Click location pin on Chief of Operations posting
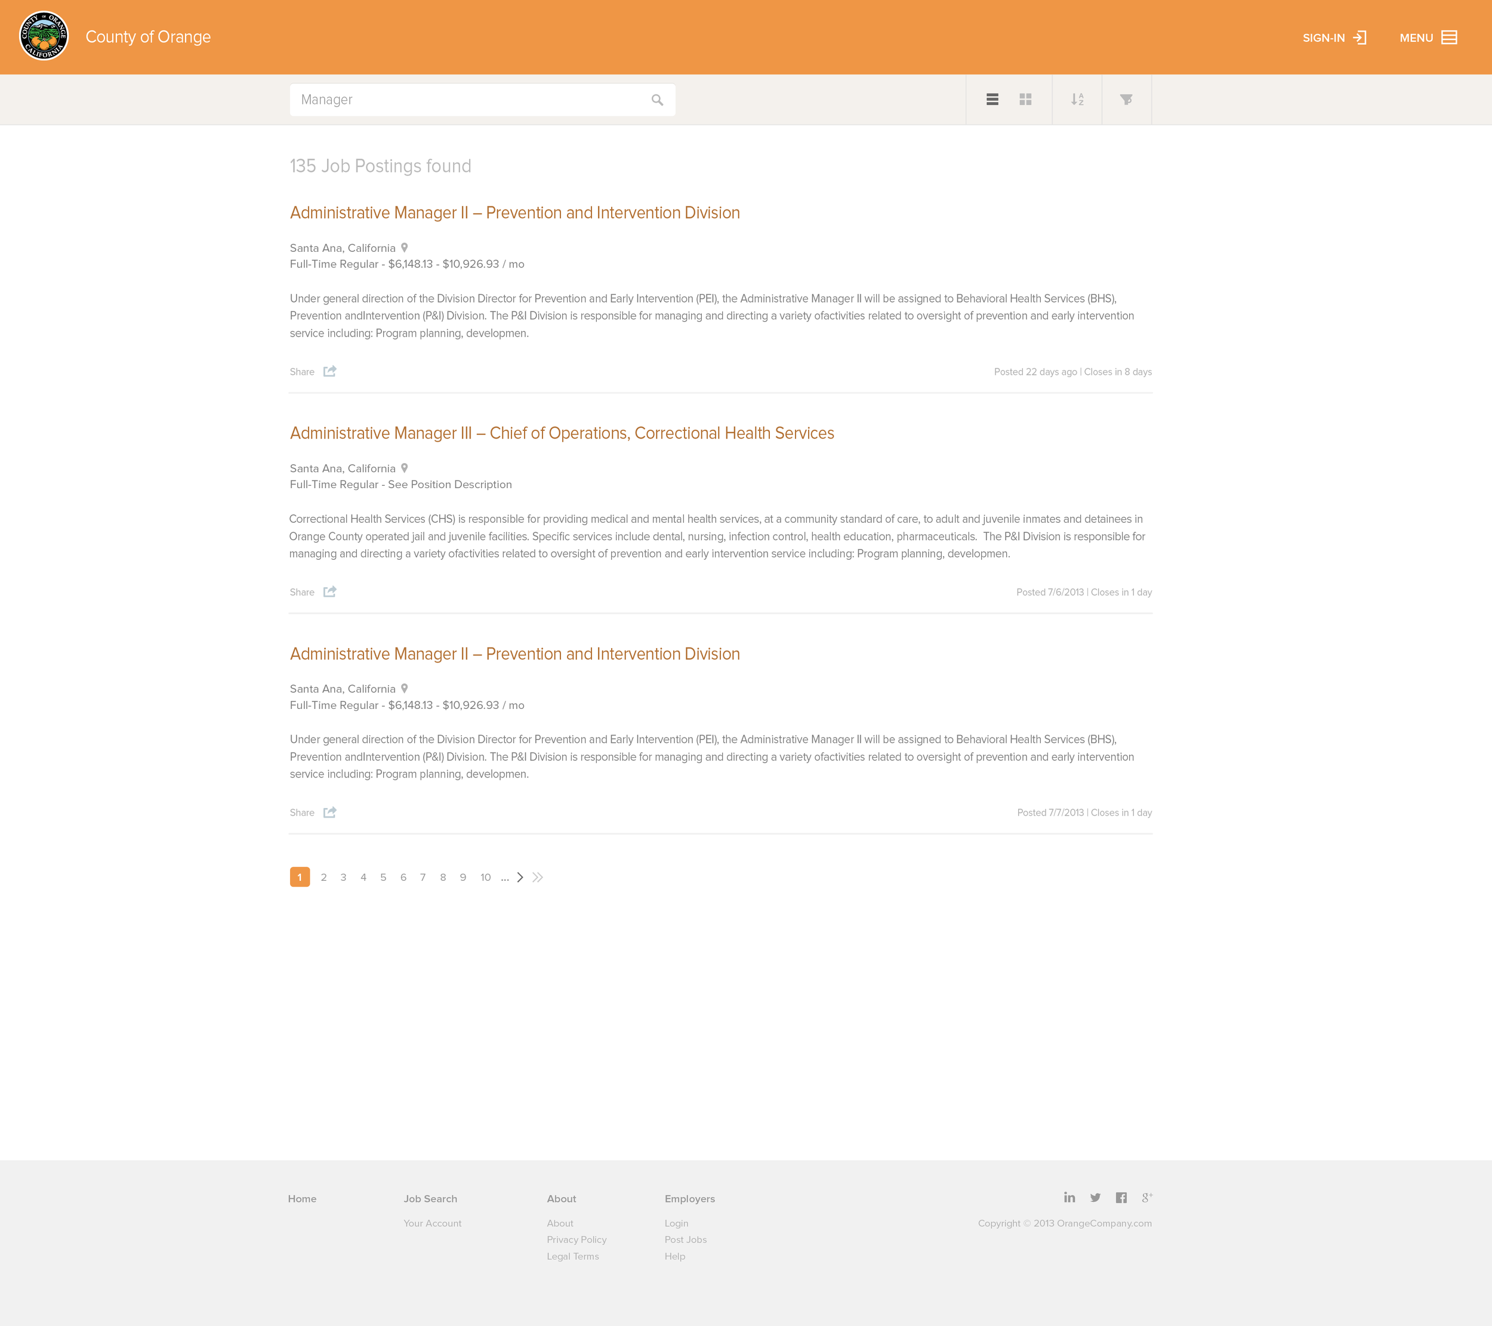1492x1326 pixels. click(x=405, y=468)
